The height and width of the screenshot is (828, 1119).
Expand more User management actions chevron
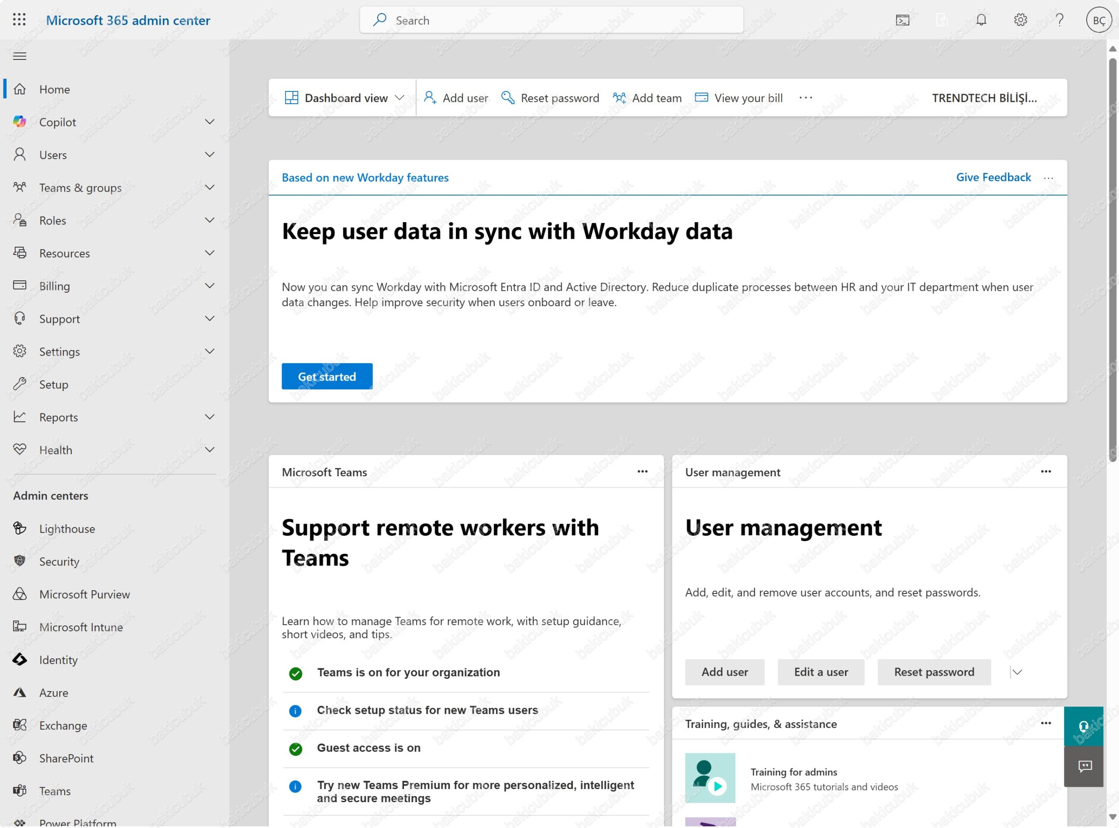coord(1017,673)
